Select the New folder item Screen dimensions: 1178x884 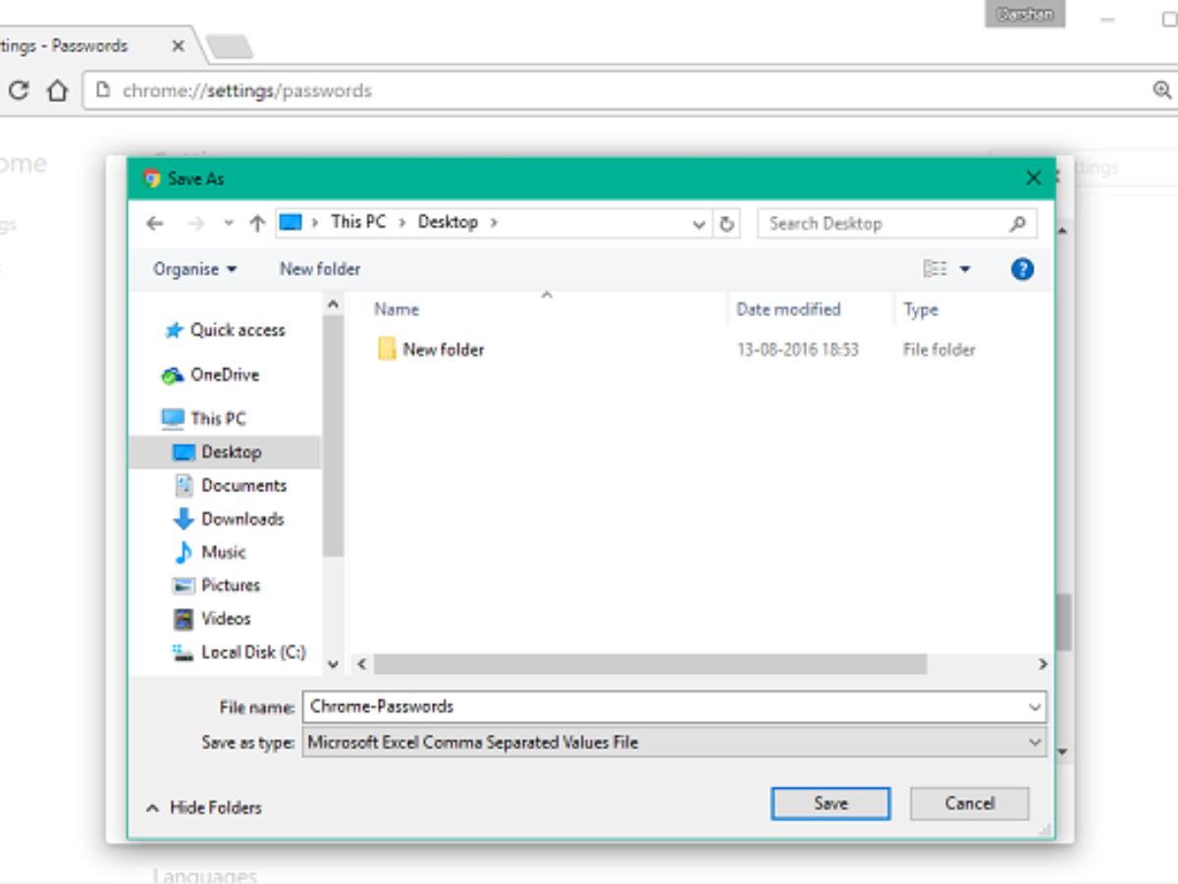[431, 349]
